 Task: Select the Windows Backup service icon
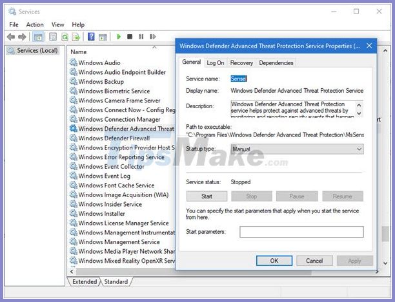(x=74, y=81)
